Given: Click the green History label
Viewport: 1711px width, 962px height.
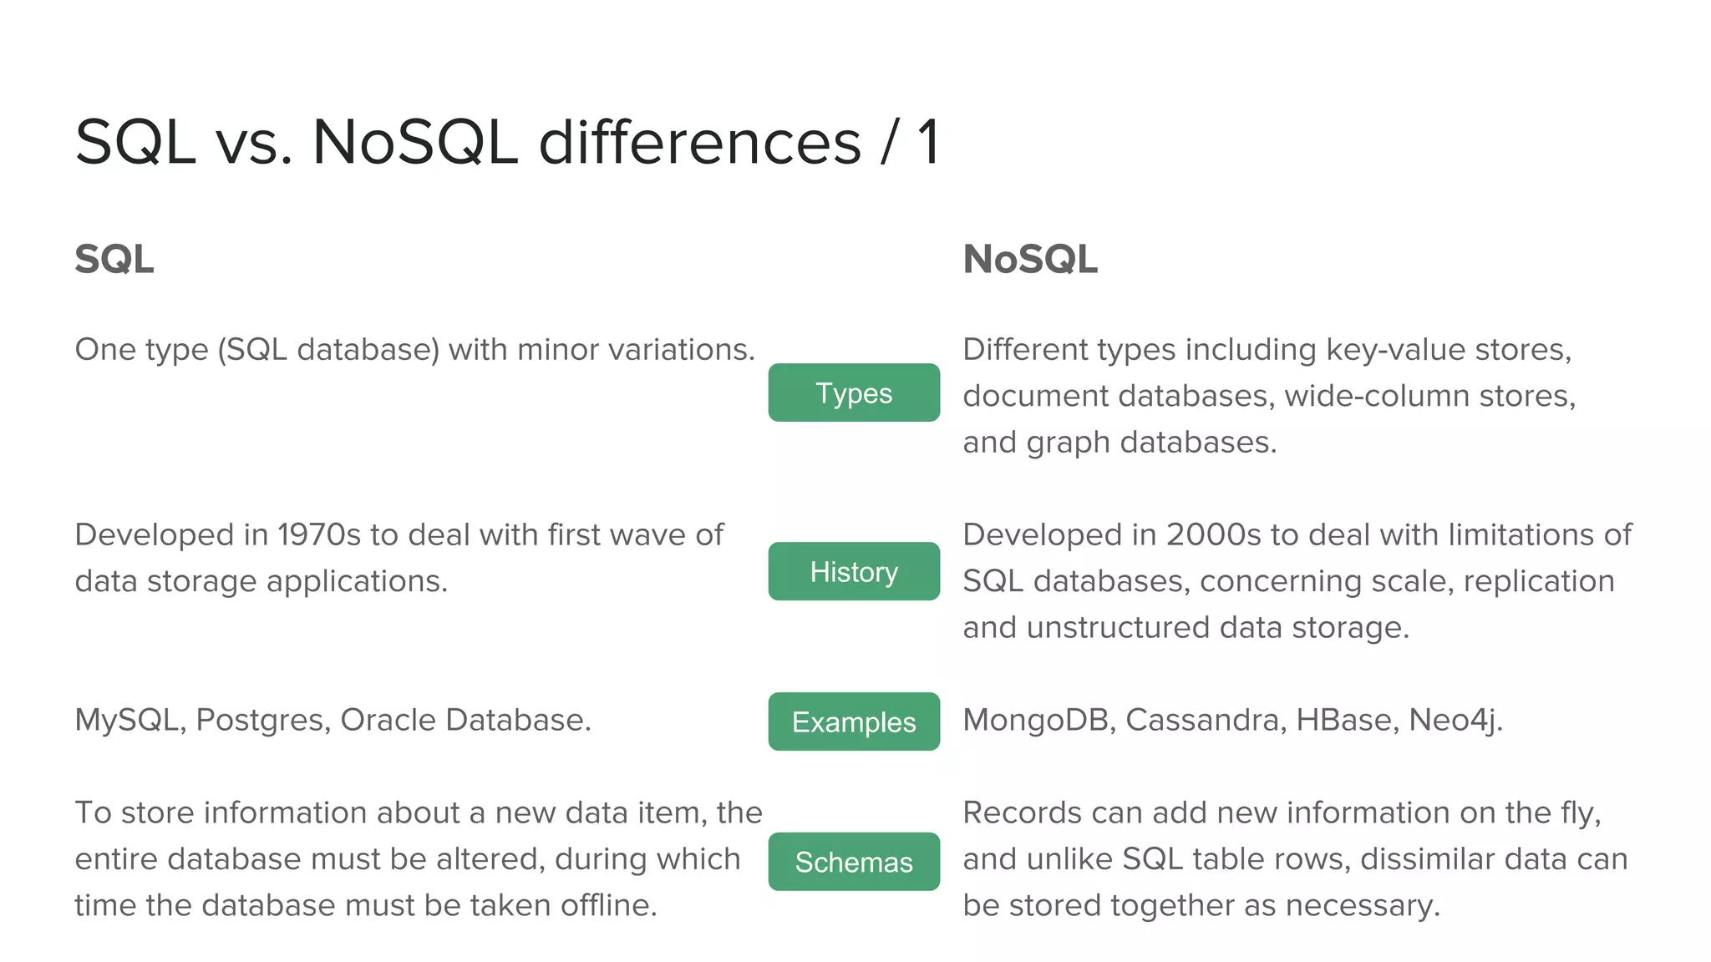Looking at the screenshot, I should coord(854,571).
